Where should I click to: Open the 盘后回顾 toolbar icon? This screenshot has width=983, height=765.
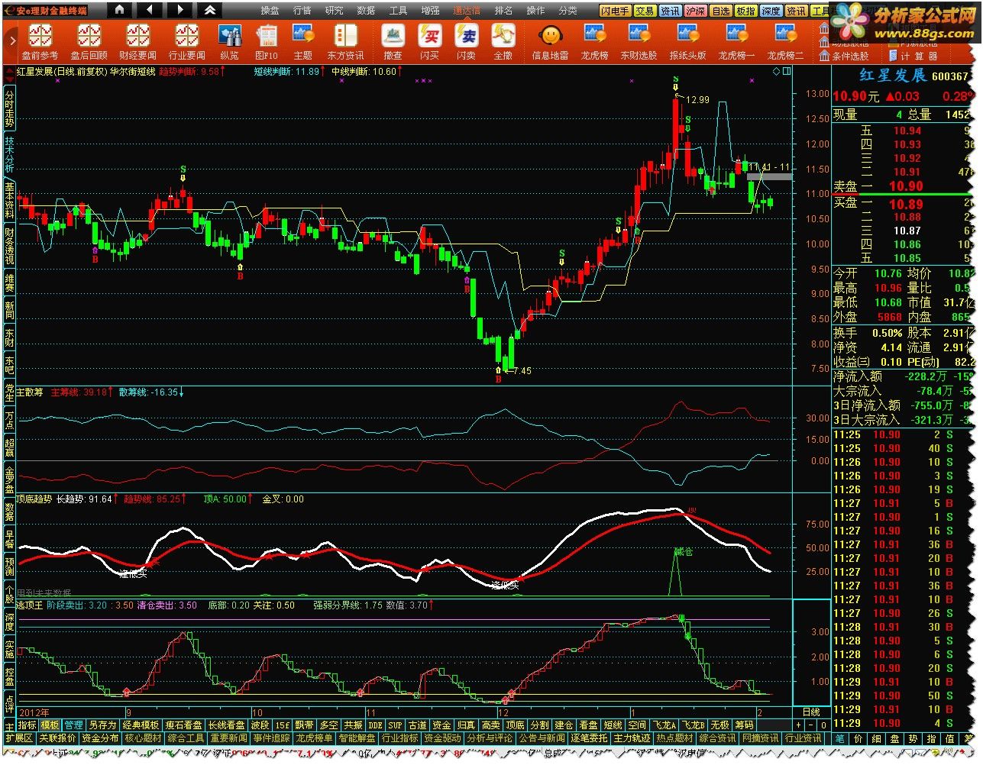coord(89,41)
